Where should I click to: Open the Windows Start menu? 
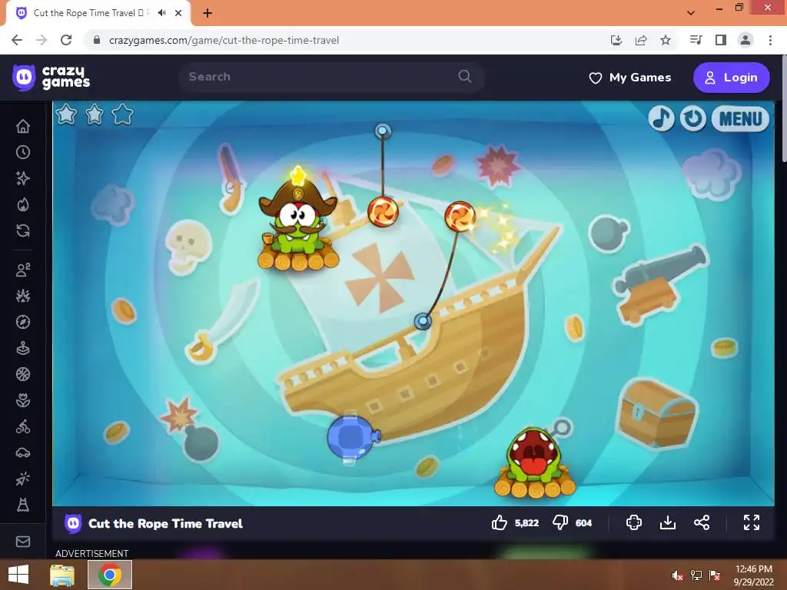tap(18, 575)
